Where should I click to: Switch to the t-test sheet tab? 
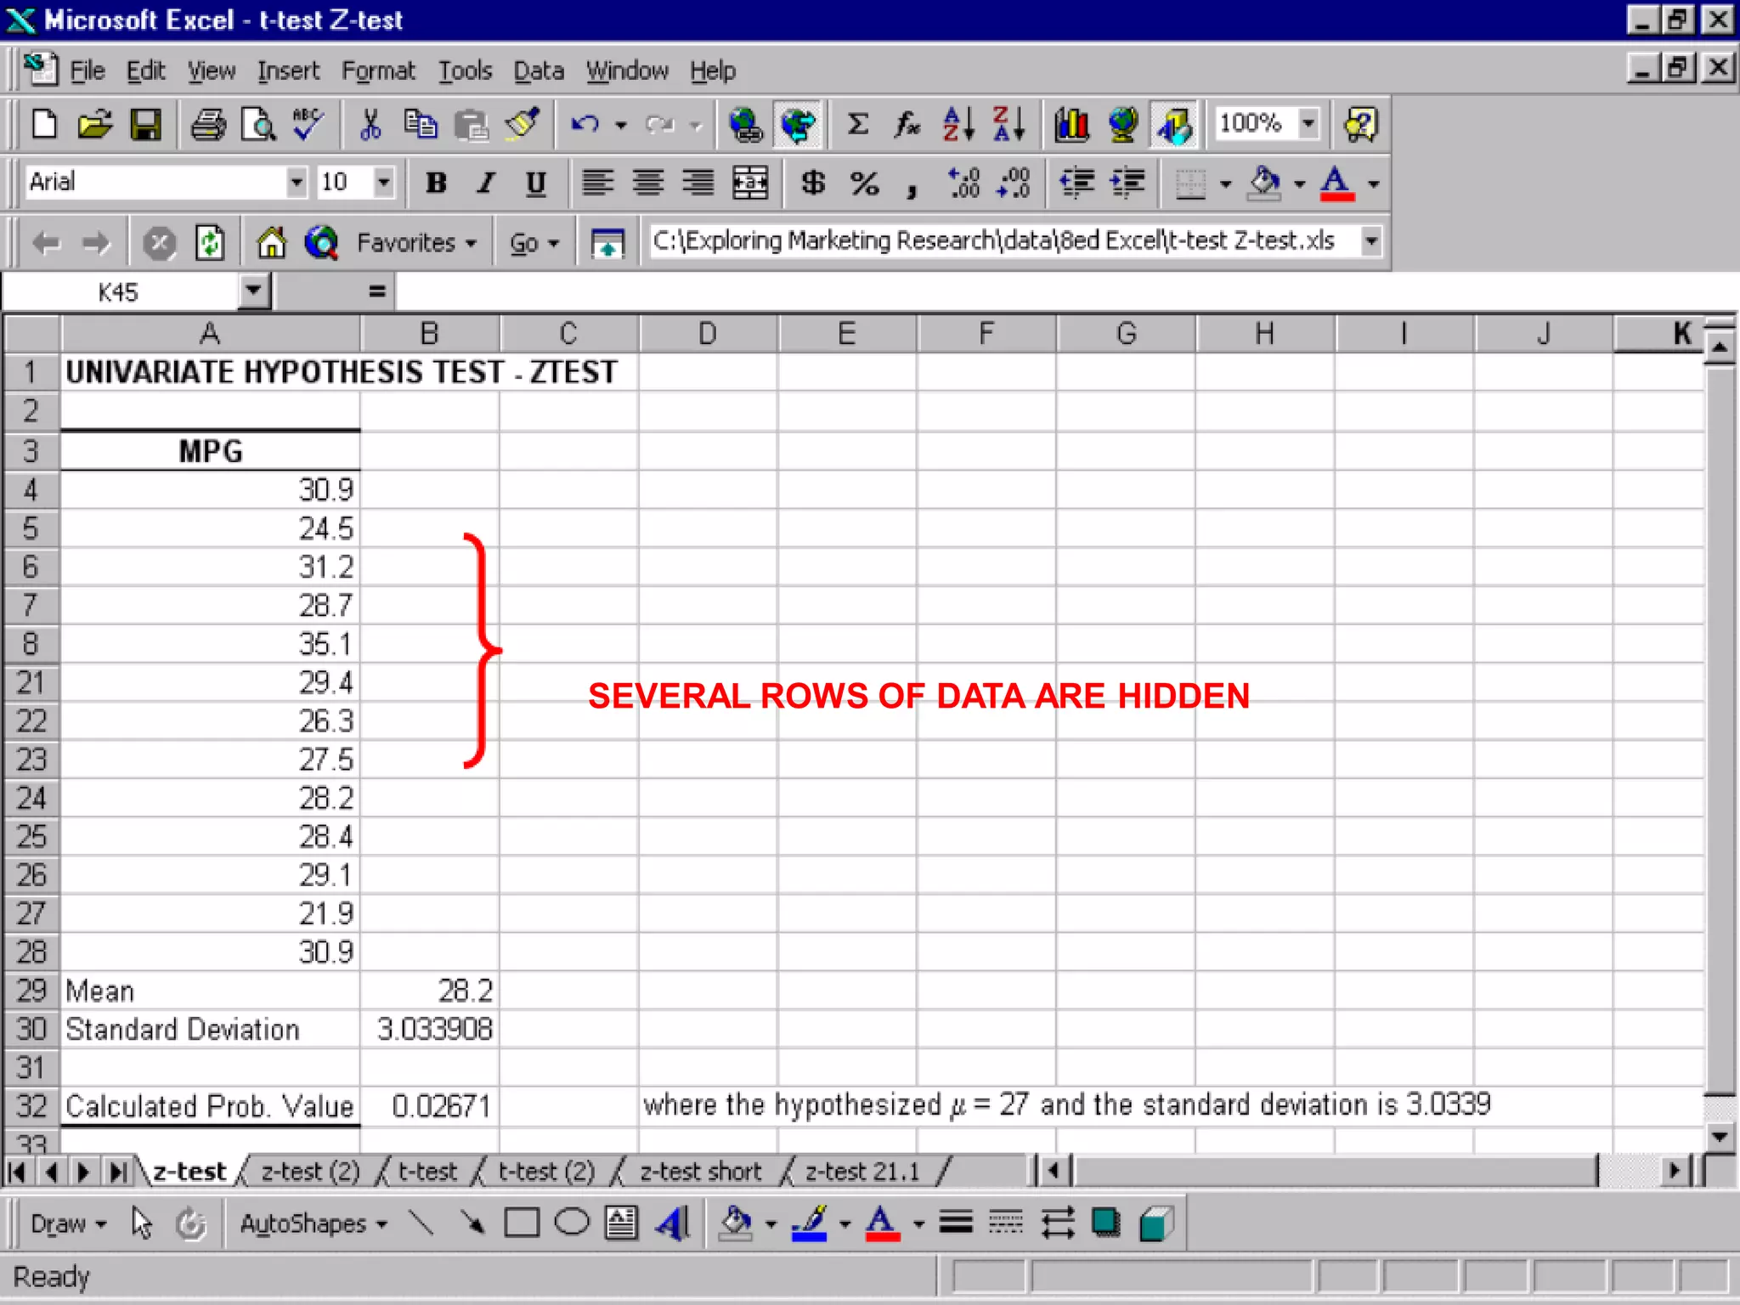tap(427, 1172)
